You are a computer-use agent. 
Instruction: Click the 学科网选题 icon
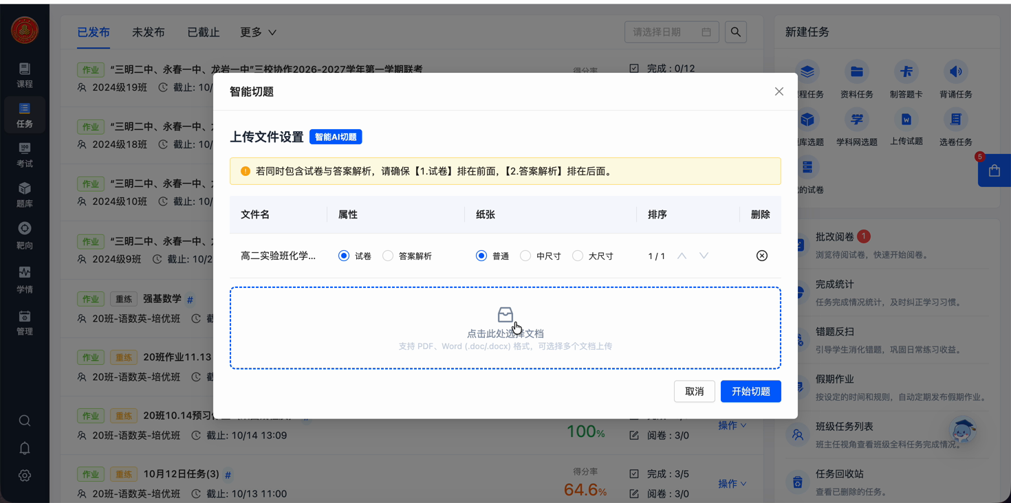[856, 120]
